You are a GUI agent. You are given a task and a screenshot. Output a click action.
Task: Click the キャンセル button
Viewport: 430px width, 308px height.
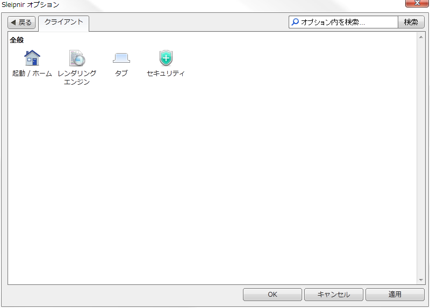pos(333,295)
